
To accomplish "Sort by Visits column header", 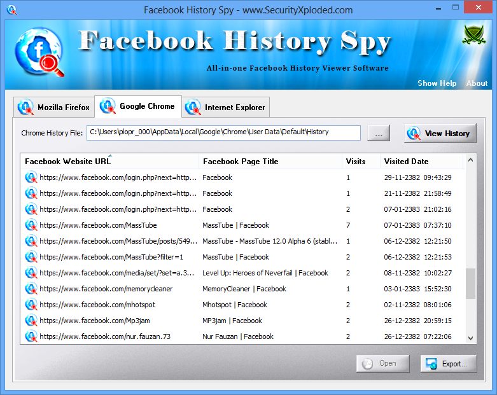I will coord(361,161).
